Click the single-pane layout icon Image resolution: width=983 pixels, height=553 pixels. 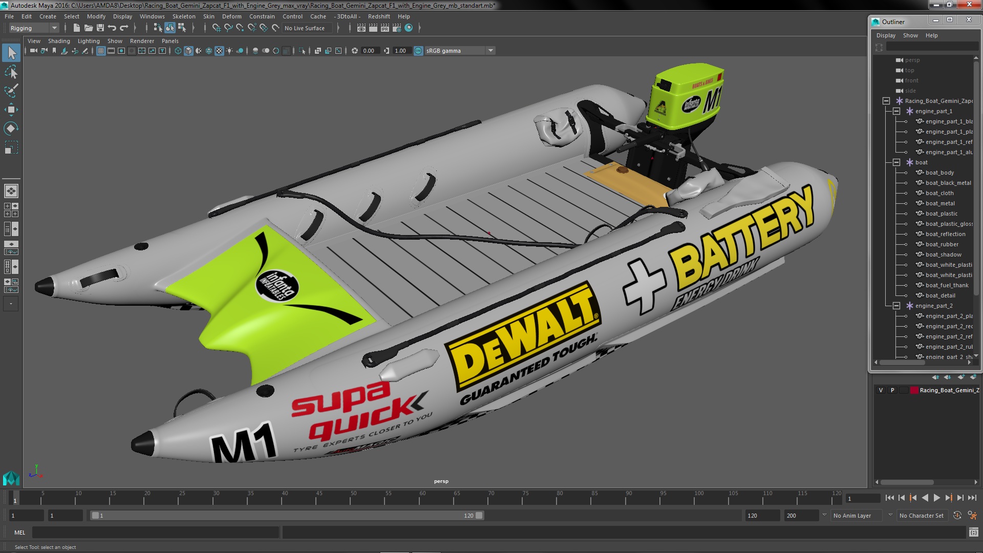tap(11, 191)
